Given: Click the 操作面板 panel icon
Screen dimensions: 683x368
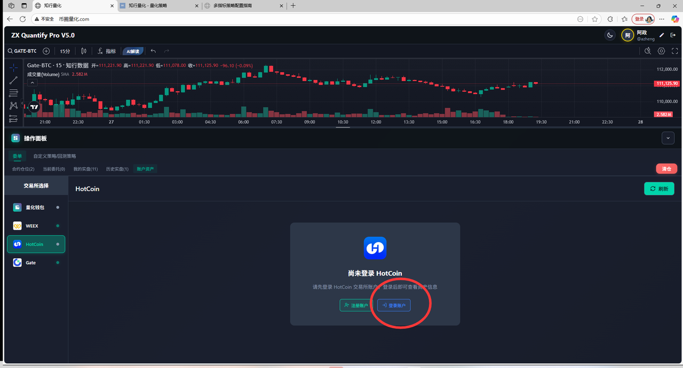Looking at the screenshot, I should 15,138.
